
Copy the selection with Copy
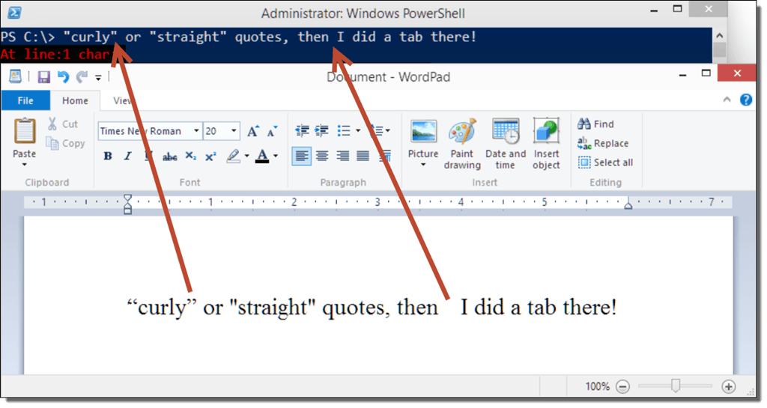(x=66, y=143)
